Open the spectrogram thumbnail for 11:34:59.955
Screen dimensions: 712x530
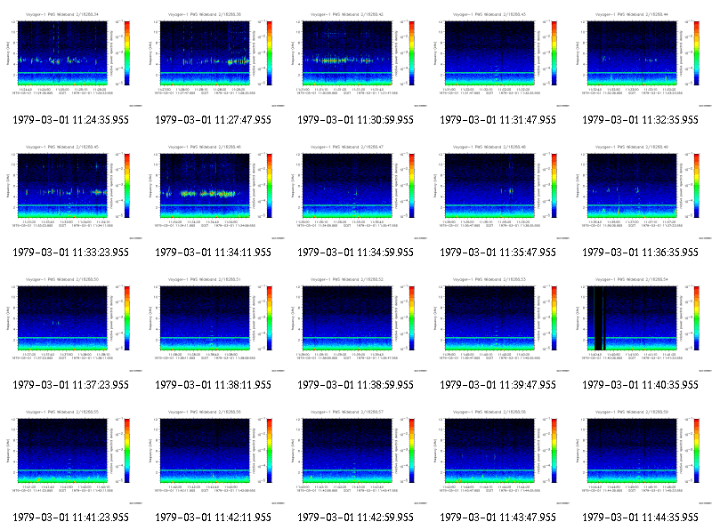pos(356,191)
